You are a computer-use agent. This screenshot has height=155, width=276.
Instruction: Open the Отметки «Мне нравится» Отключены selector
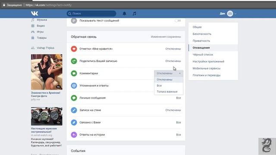click(x=173, y=49)
